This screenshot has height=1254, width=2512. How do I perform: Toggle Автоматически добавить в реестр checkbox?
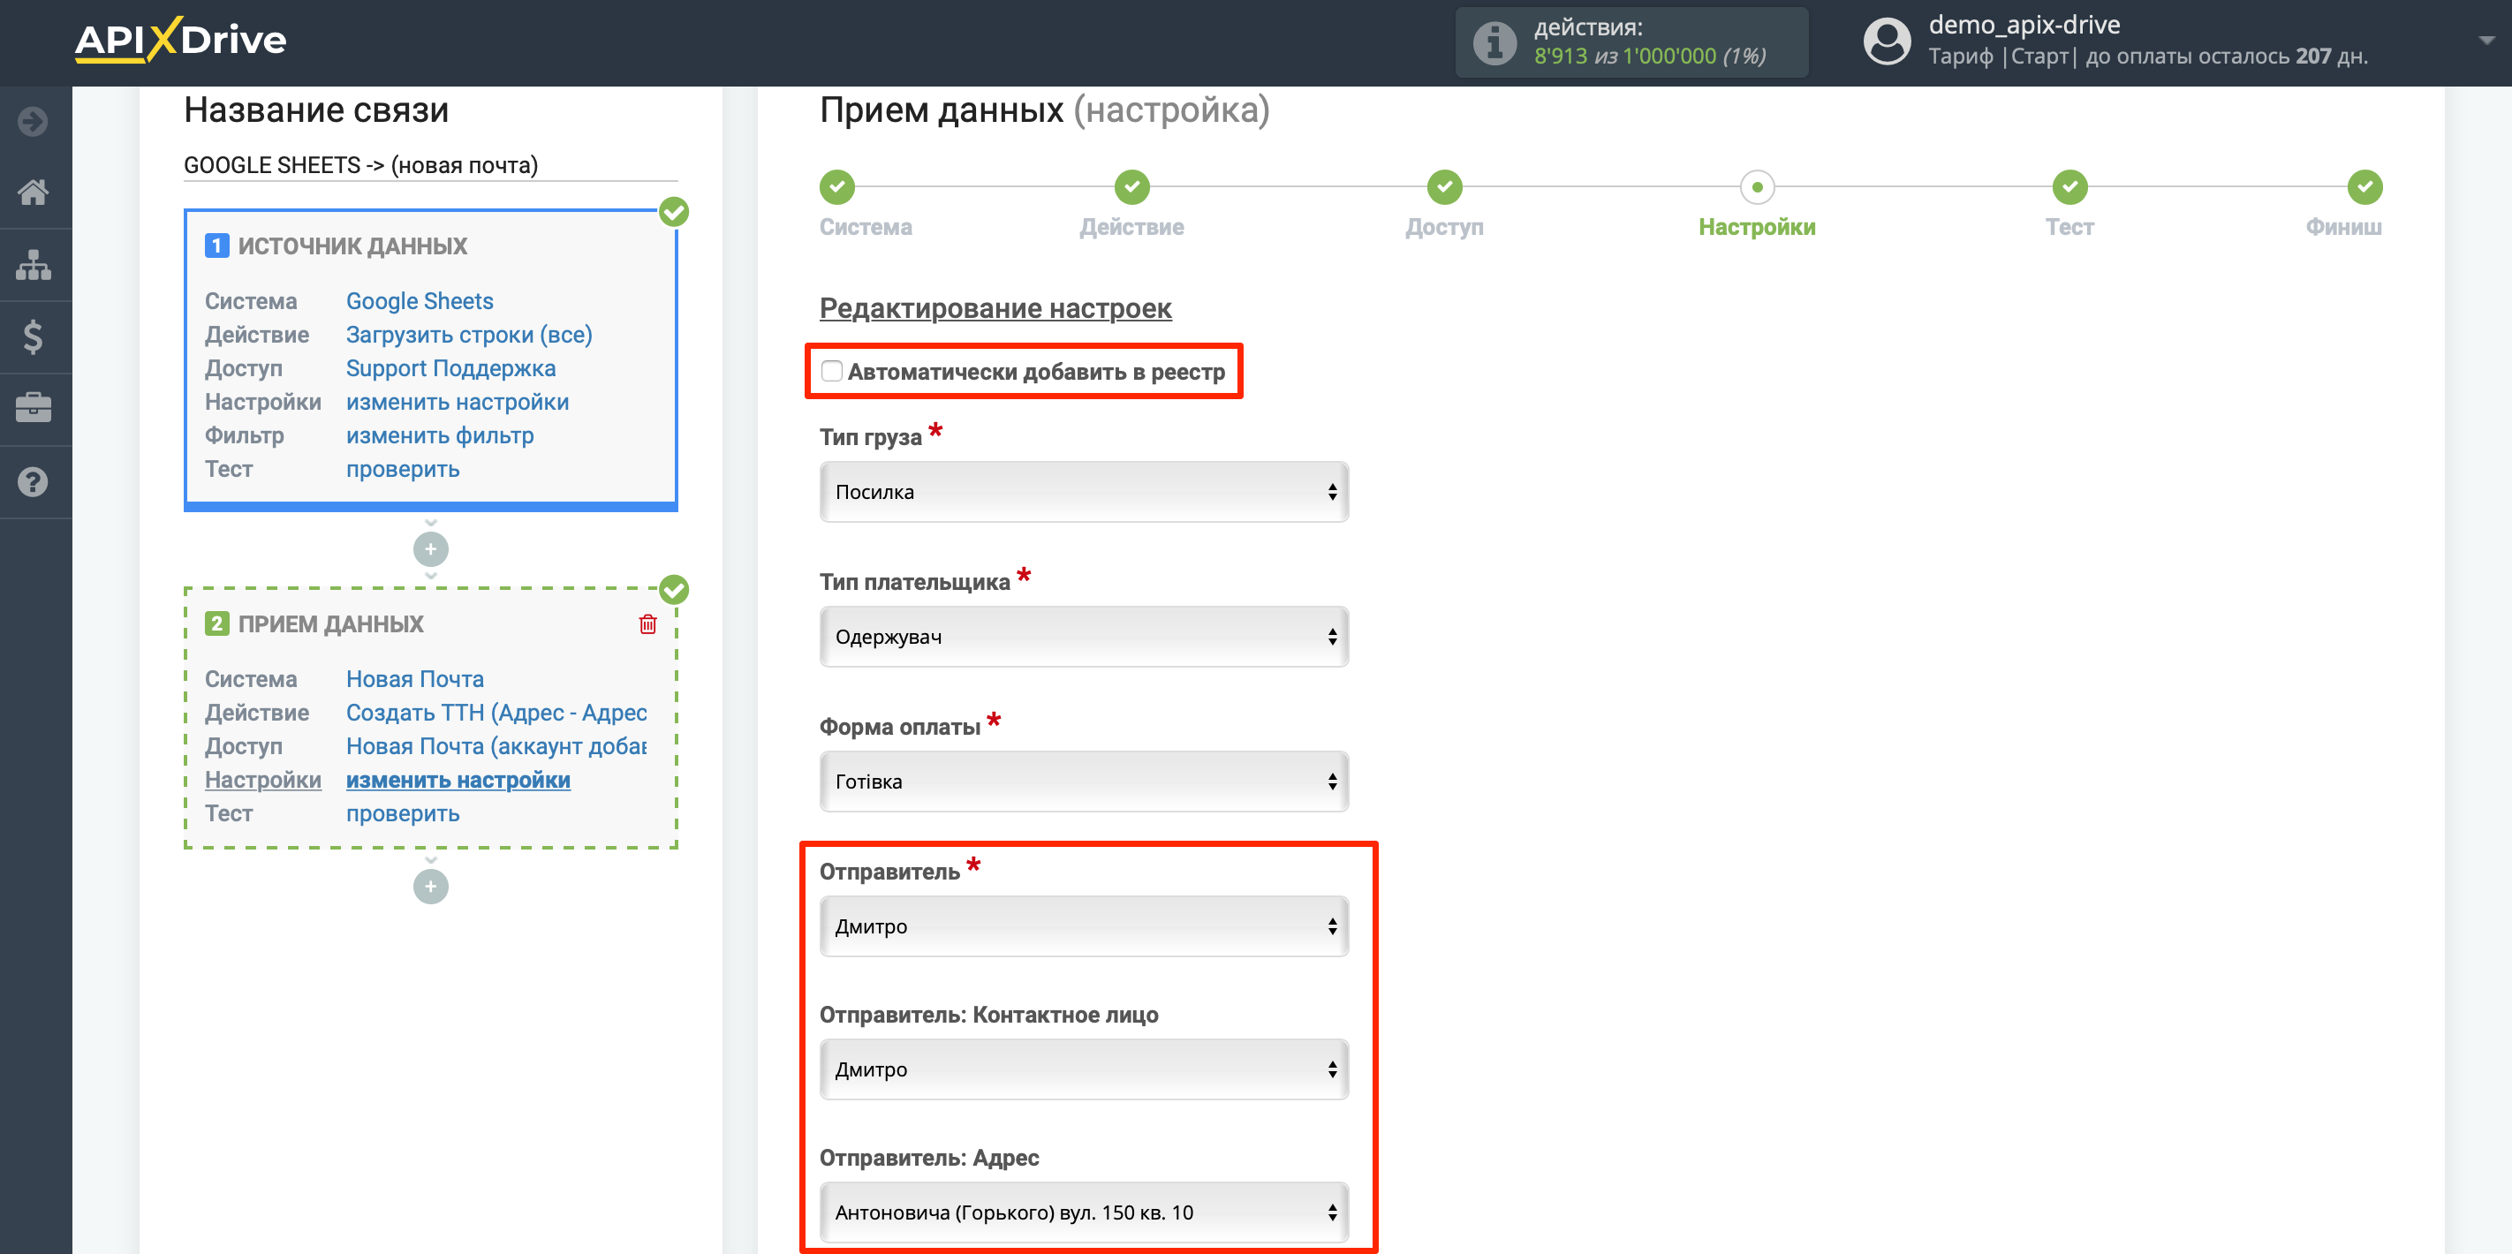pos(832,372)
